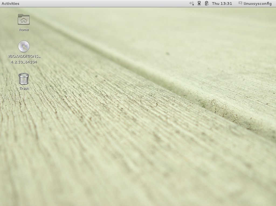
Task: Click the battery power indicator icon
Action: coord(206,3)
